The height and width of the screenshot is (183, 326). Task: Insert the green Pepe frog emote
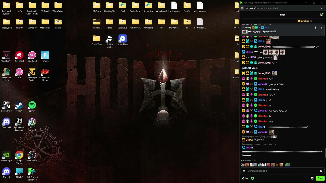(288, 165)
